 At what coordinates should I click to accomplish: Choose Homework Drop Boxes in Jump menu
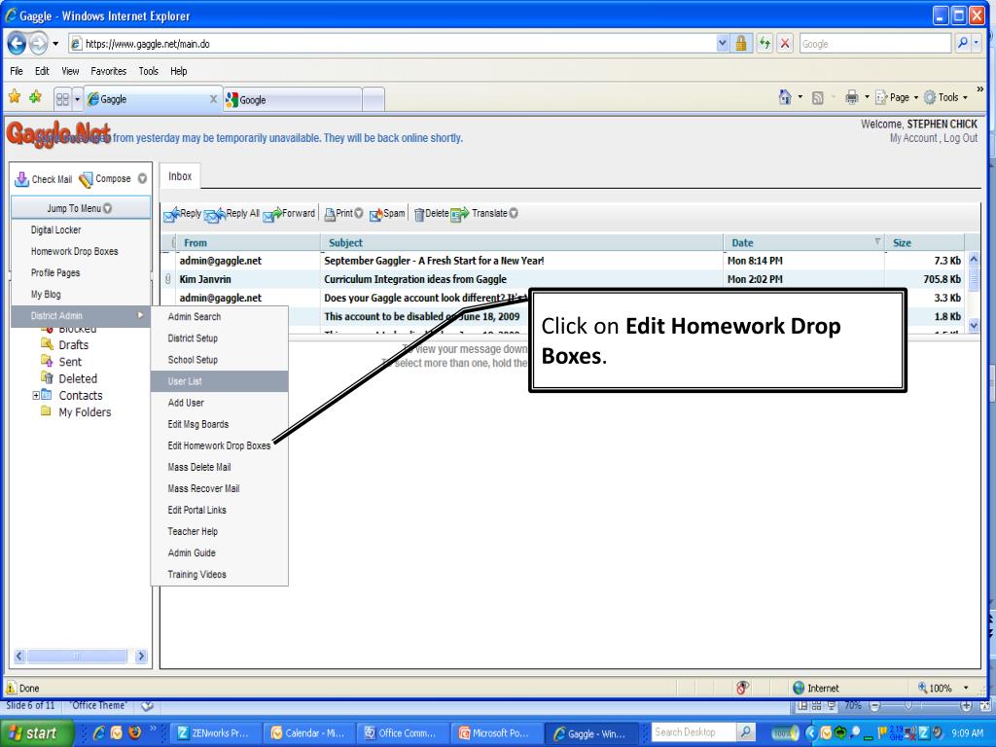pos(81,252)
